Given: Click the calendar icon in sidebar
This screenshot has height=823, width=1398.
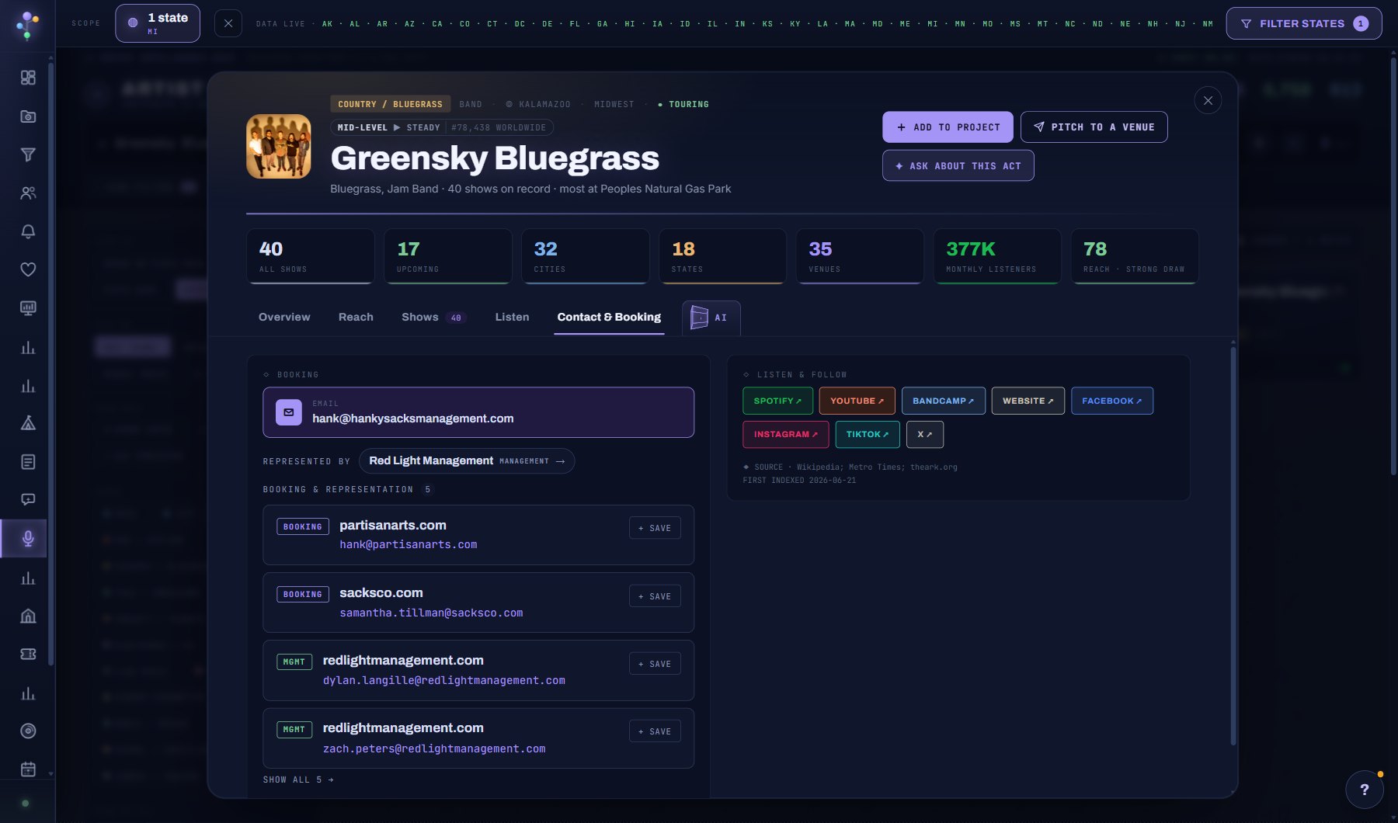Looking at the screenshot, I should pos(28,769).
